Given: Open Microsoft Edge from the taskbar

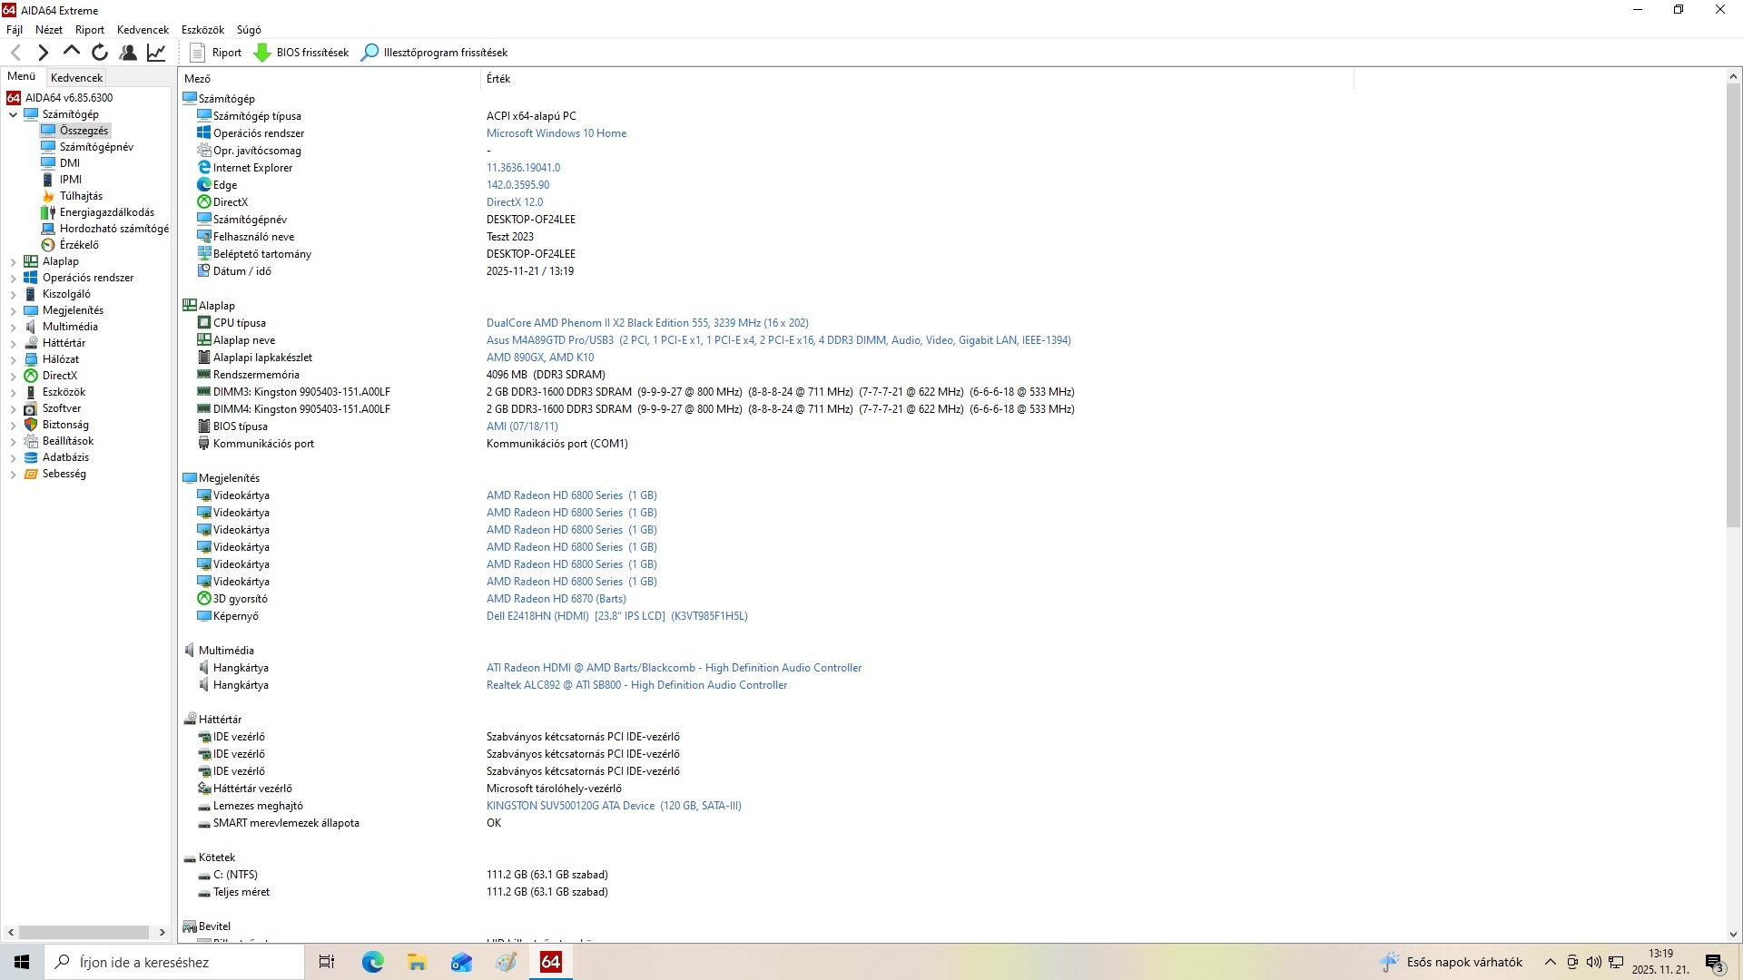Looking at the screenshot, I should coord(372,962).
